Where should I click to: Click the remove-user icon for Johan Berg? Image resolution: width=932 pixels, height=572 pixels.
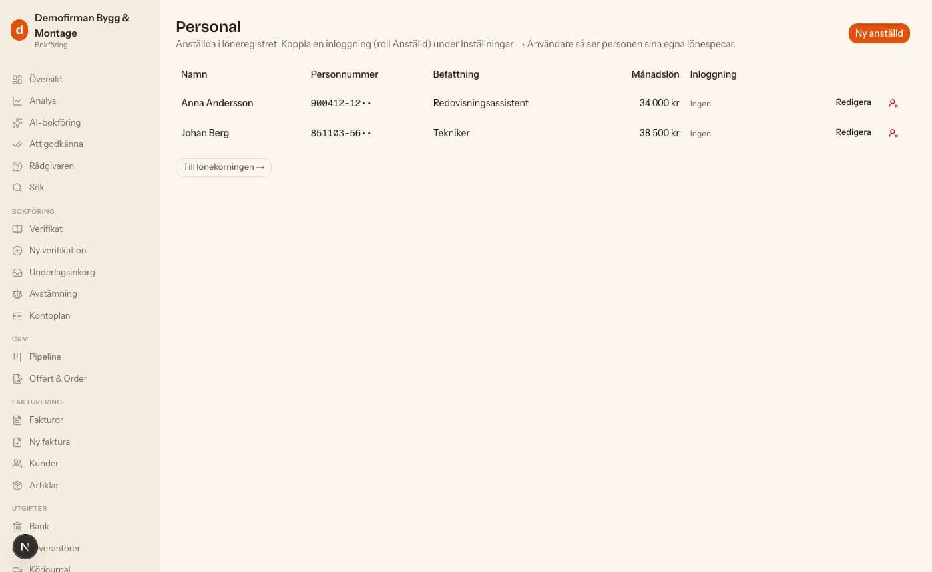[893, 133]
